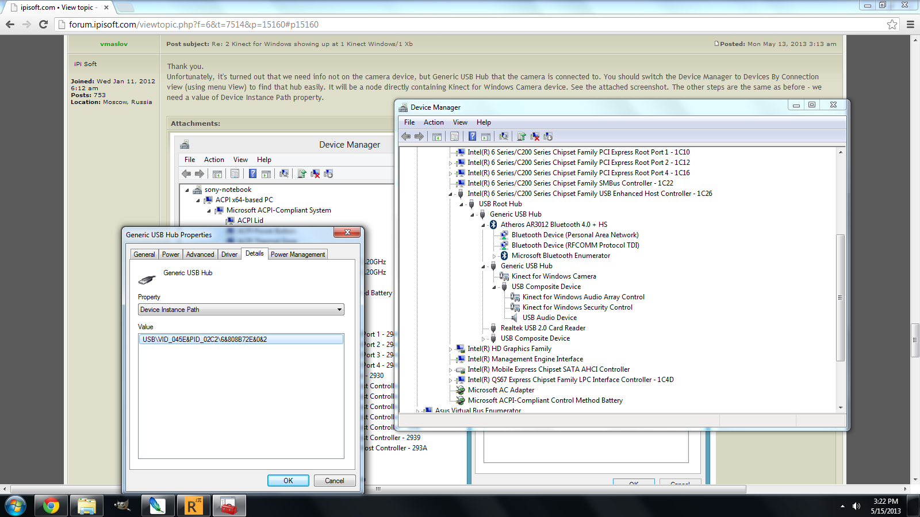Open vmaslov user profile link

coord(114,44)
